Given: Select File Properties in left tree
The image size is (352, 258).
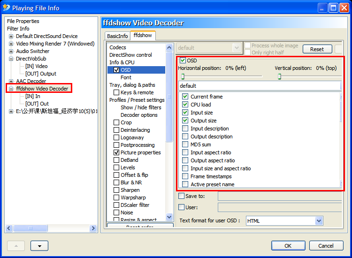Looking at the screenshot, I should [23, 21].
